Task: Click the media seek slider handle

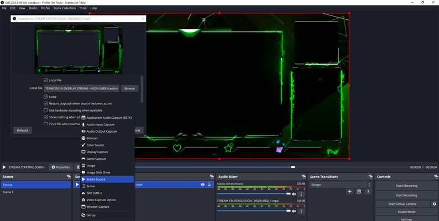Action: coord(293,167)
